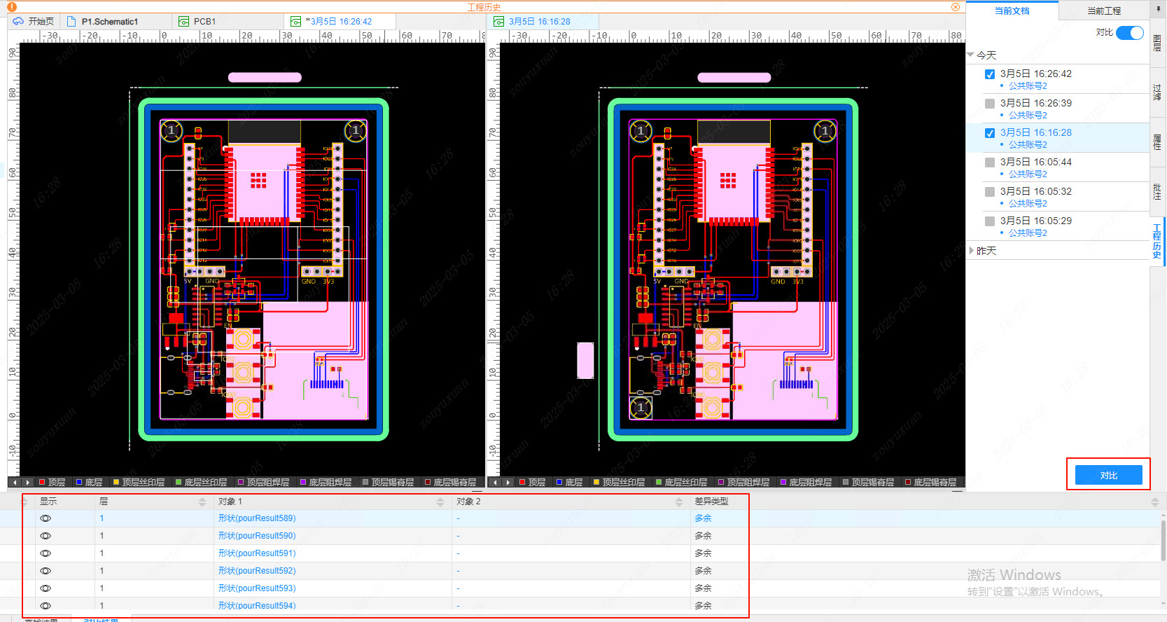Open the 图层 side panel tab
Viewport: 1167px width, 622px height.
1156,44
